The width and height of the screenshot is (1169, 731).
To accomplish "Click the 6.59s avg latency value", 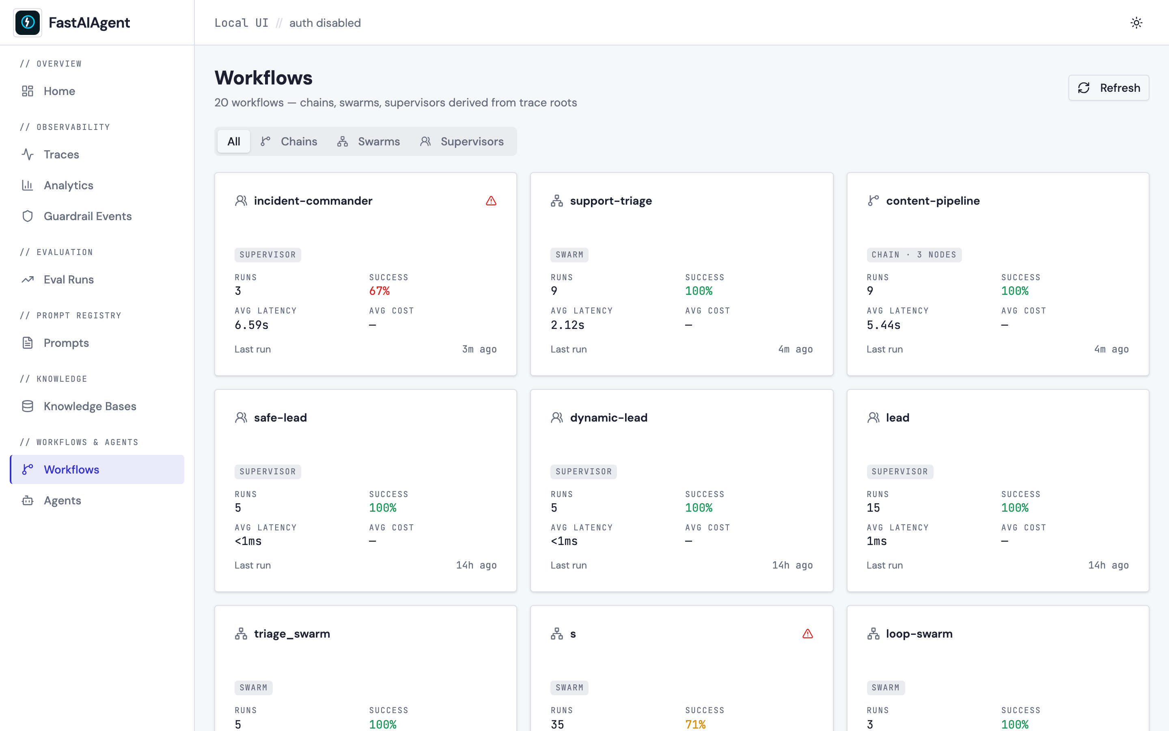I will coord(251,325).
